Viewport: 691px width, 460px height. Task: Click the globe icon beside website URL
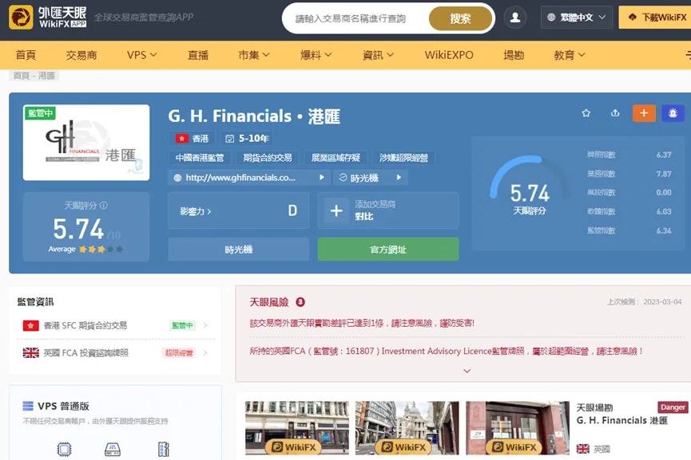(x=177, y=178)
